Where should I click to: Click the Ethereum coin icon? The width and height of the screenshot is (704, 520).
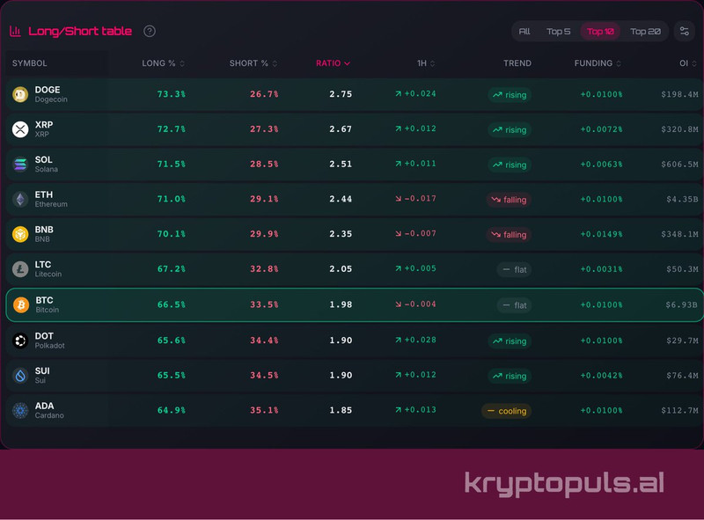pyautogui.click(x=20, y=199)
